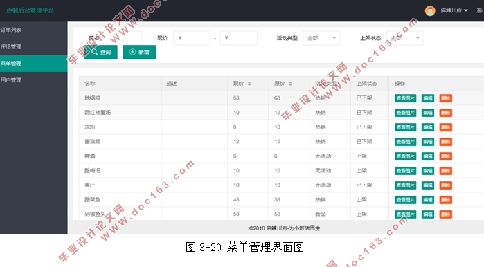Select 菜单管理 in sidebar
The height and width of the screenshot is (267, 484).
point(34,64)
